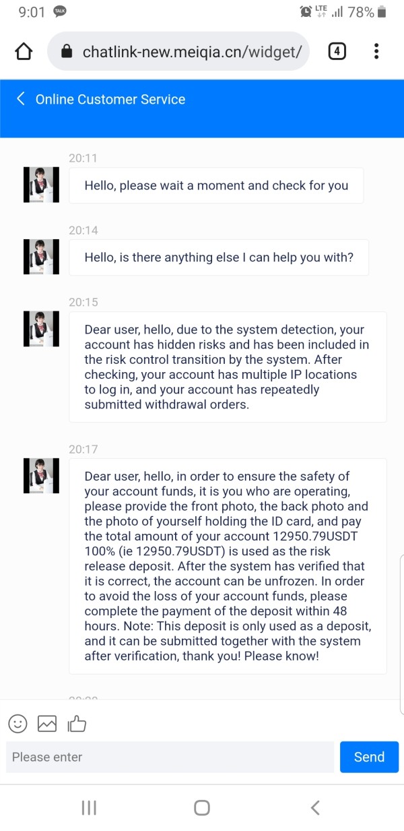Tap the Android home navigation button

click(x=202, y=807)
